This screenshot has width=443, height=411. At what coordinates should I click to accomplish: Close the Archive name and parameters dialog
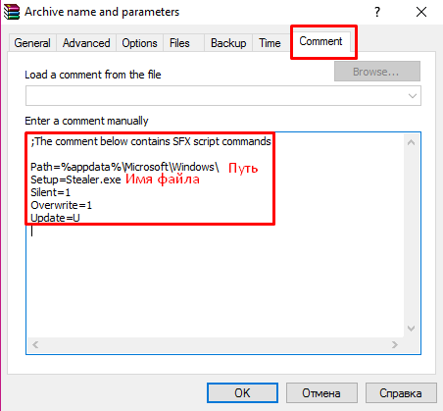click(421, 12)
